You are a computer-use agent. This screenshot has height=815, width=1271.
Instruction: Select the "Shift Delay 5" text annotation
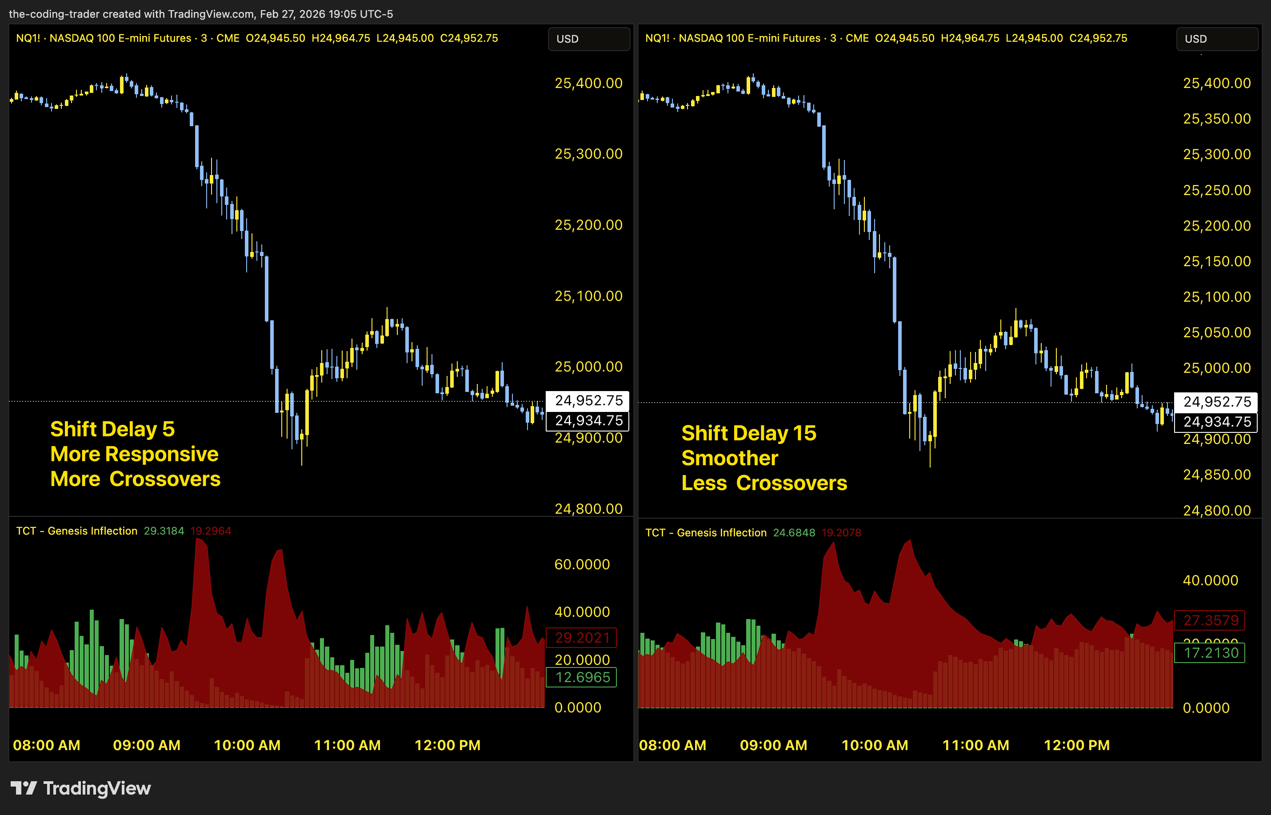112,429
